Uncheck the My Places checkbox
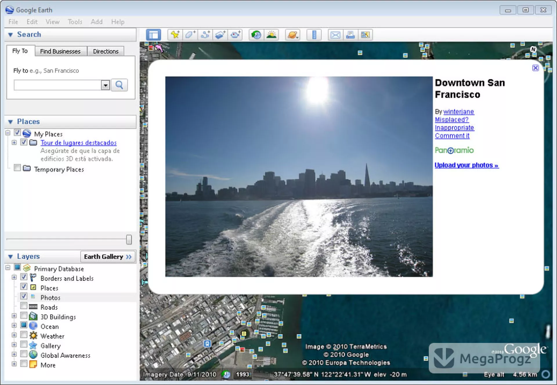Image resolution: width=557 pixels, height=385 pixels. pyautogui.click(x=17, y=133)
